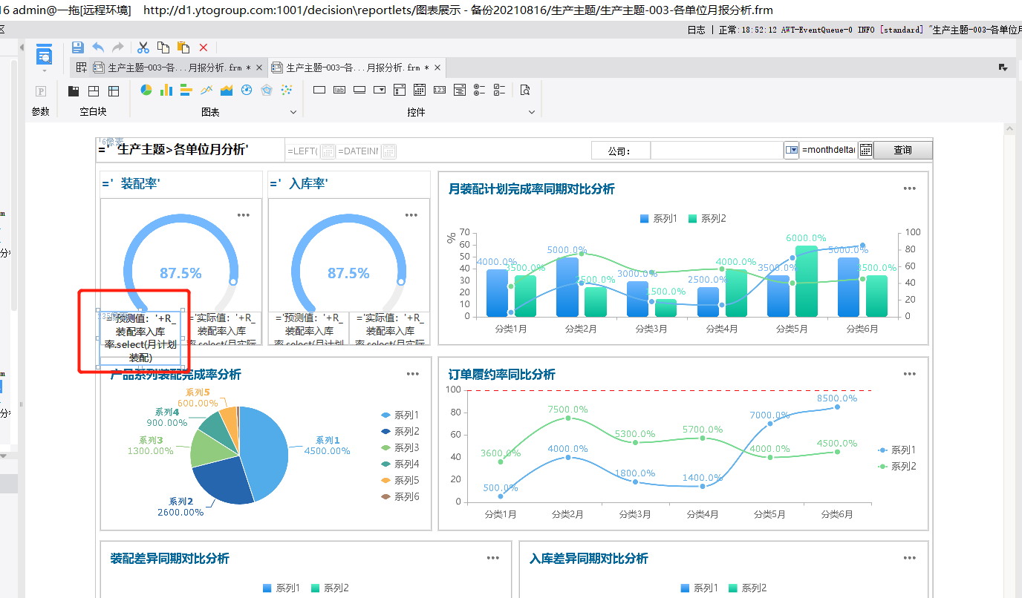Click the 公司 combo box input
The height and width of the screenshot is (598, 1022).
[717, 150]
